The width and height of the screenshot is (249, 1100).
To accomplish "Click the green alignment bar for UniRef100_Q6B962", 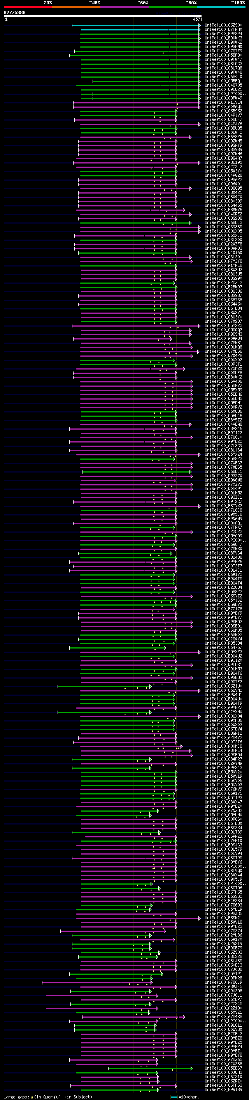I will [128, 111].
